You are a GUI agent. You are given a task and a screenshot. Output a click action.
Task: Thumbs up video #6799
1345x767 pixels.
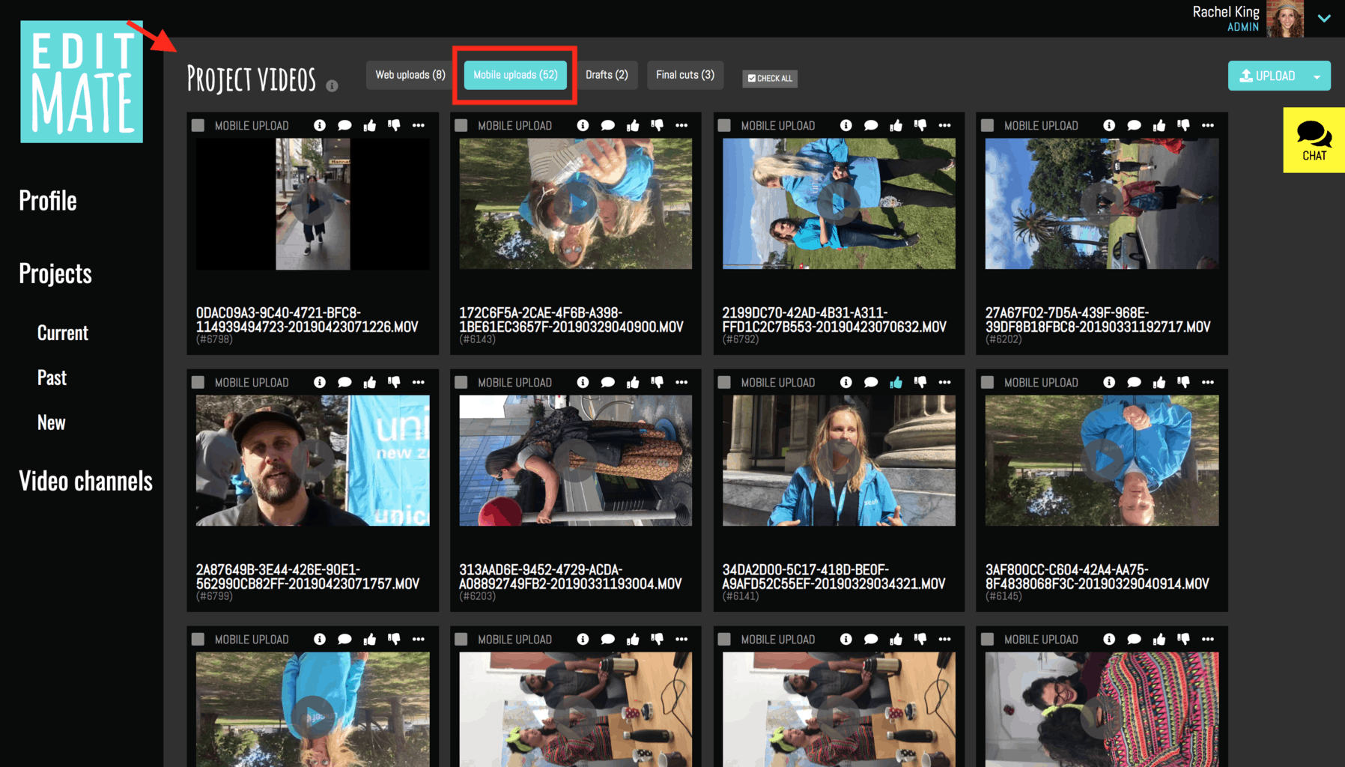pyautogui.click(x=370, y=382)
